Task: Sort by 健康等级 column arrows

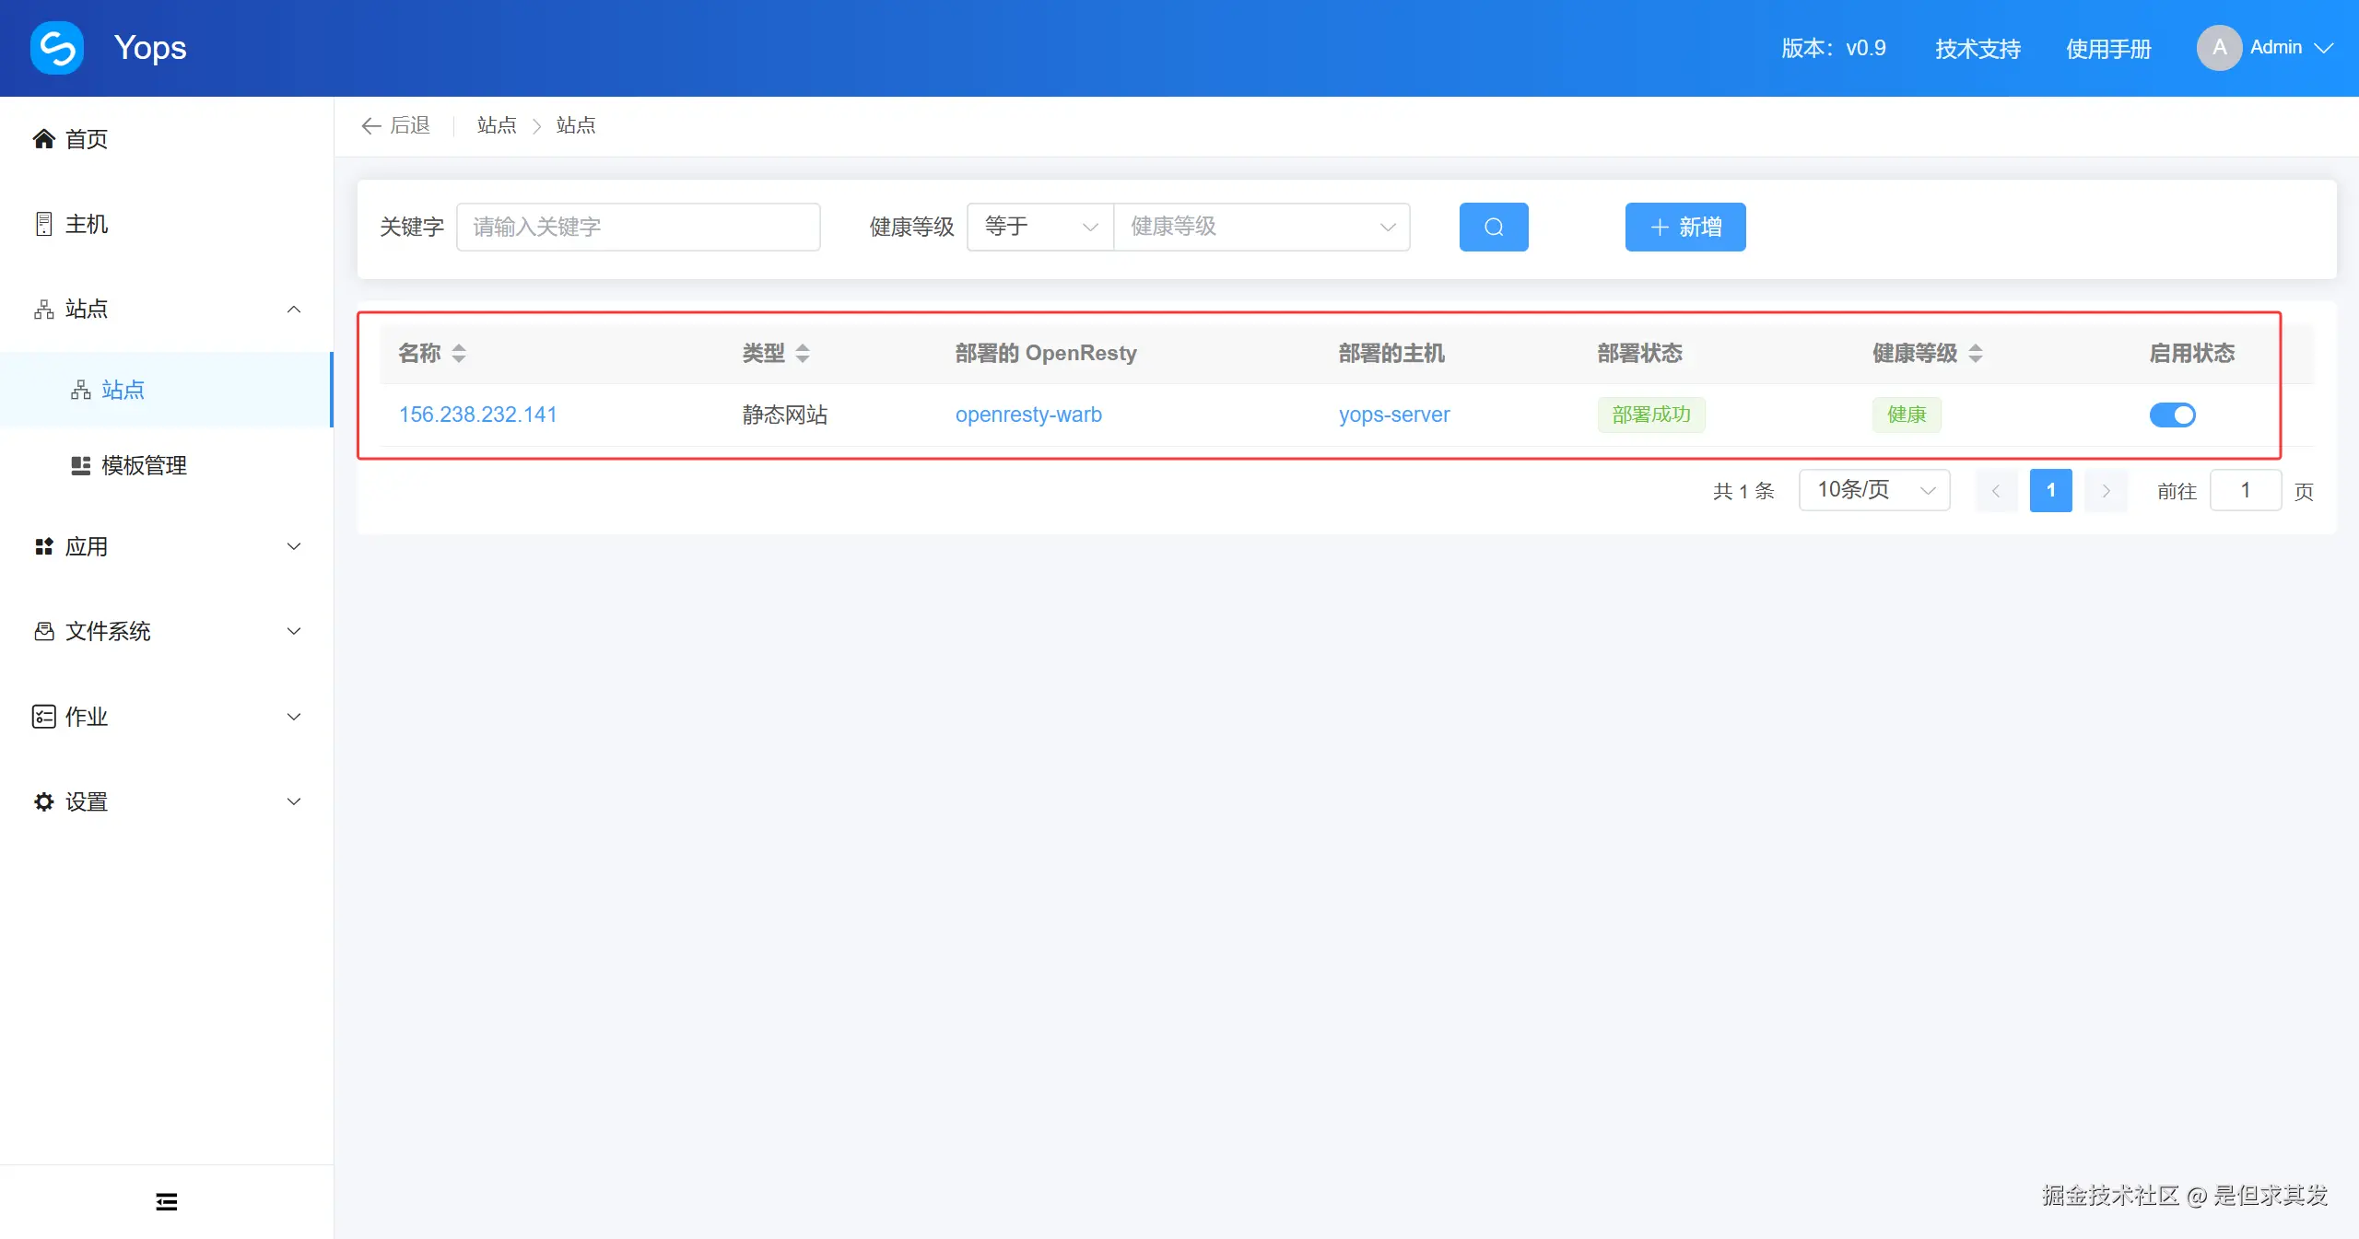Action: [x=1976, y=353]
